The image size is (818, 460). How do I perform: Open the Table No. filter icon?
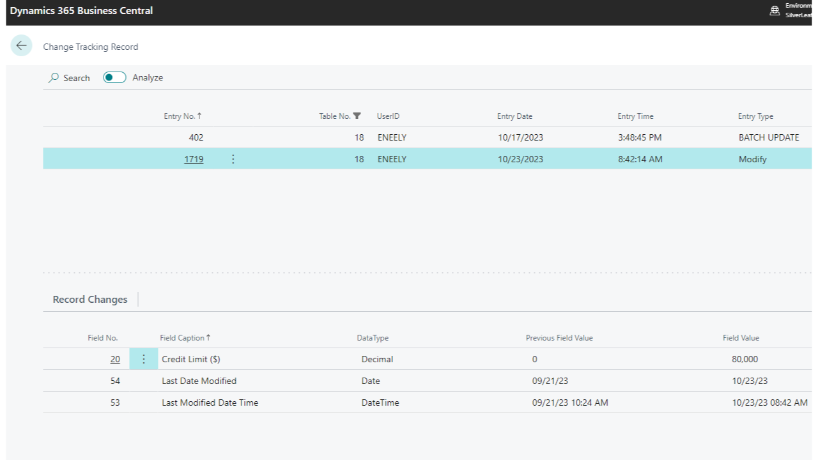tap(357, 116)
